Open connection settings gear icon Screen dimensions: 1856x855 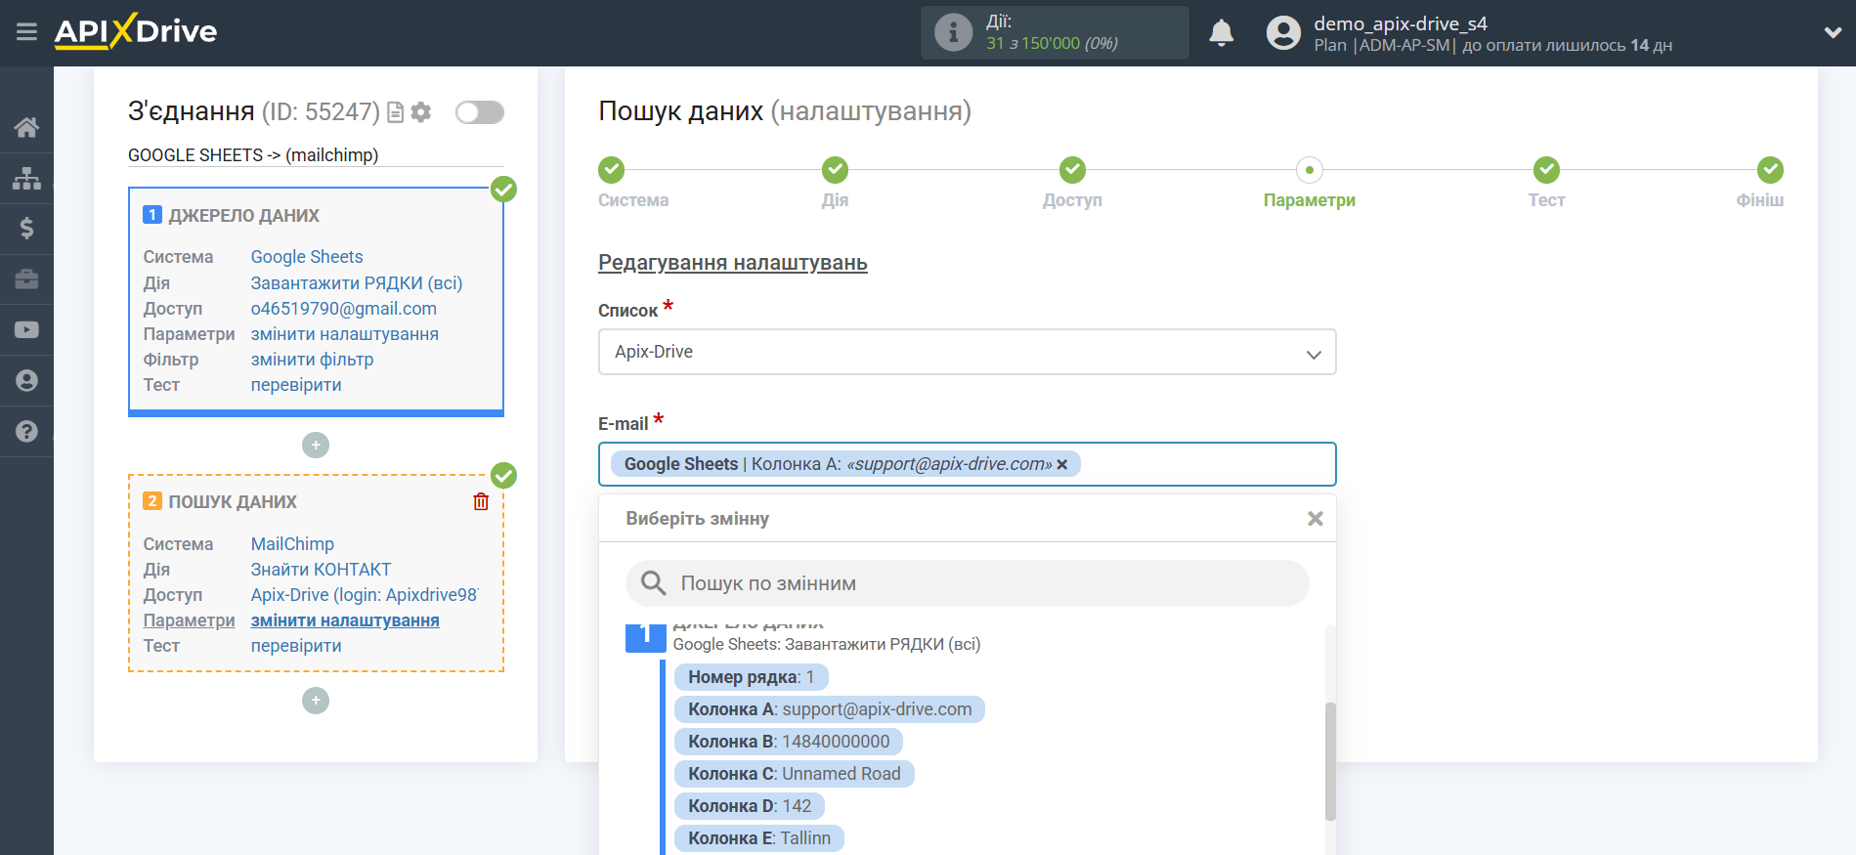click(421, 112)
